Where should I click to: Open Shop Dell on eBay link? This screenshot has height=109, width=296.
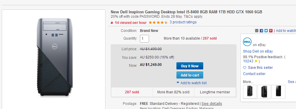point(258,51)
